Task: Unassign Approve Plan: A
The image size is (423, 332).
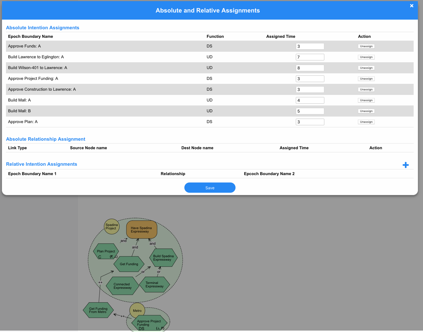Action: [x=366, y=122]
